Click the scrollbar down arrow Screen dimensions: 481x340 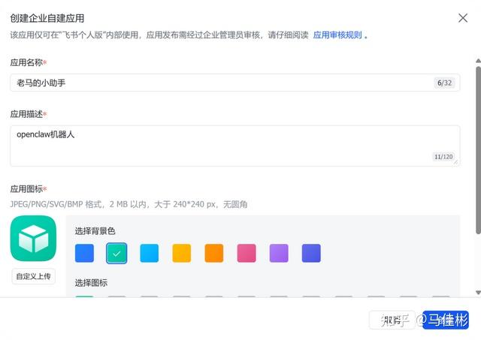click(x=477, y=292)
